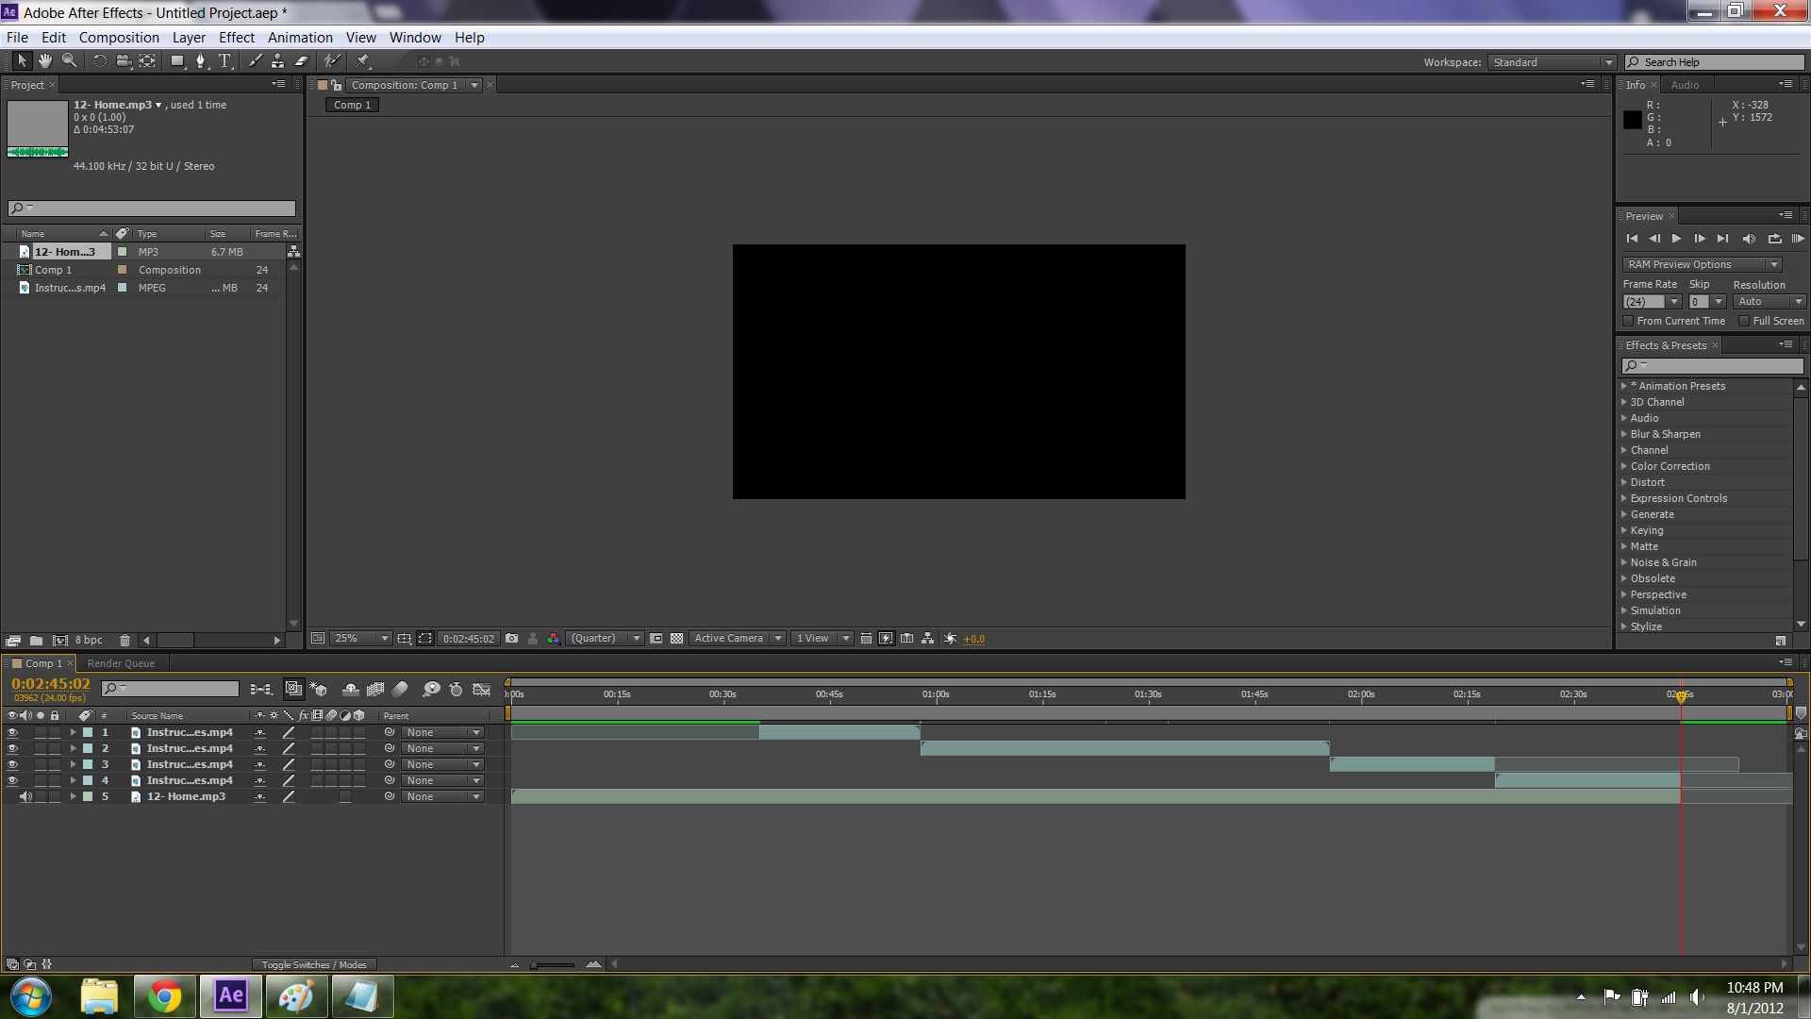Mute audio of 12- Home.mp3 layer
The height and width of the screenshot is (1019, 1811).
tap(26, 796)
